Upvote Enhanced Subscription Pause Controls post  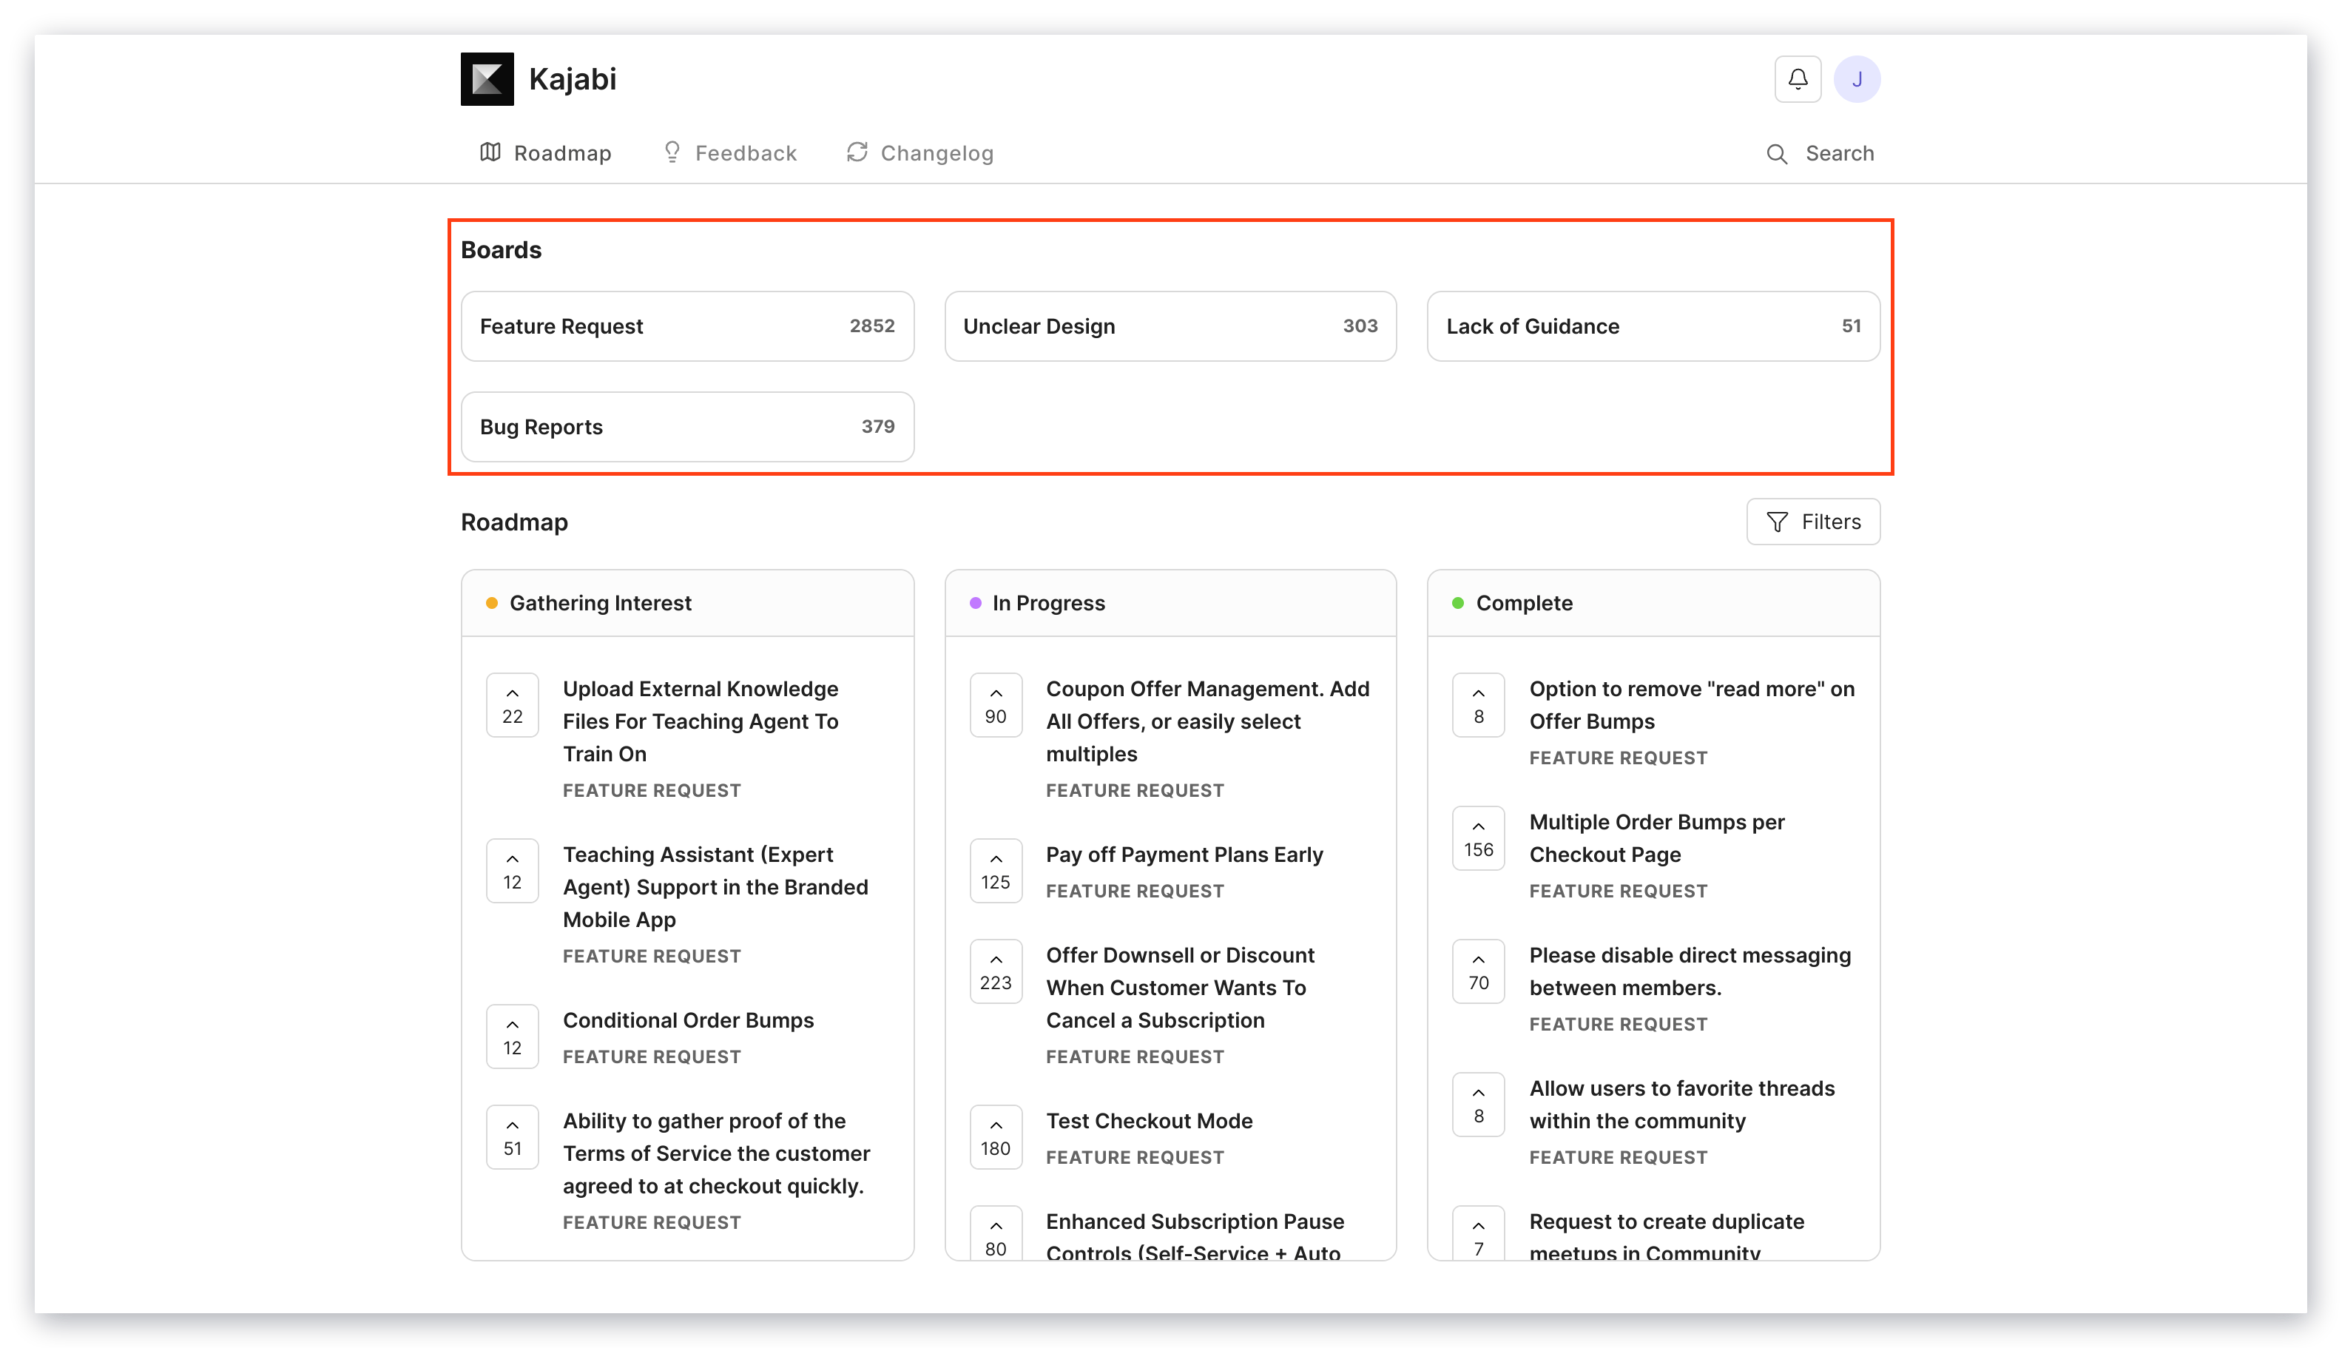click(995, 1233)
